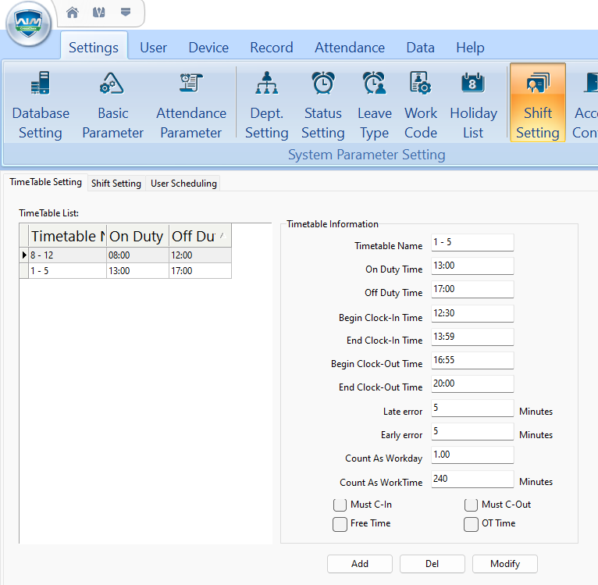
Task: Click the map icon in quick toolbar
Action: (x=99, y=12)
